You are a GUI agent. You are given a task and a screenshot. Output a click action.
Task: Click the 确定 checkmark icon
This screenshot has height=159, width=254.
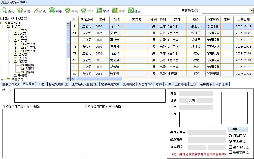67,10
